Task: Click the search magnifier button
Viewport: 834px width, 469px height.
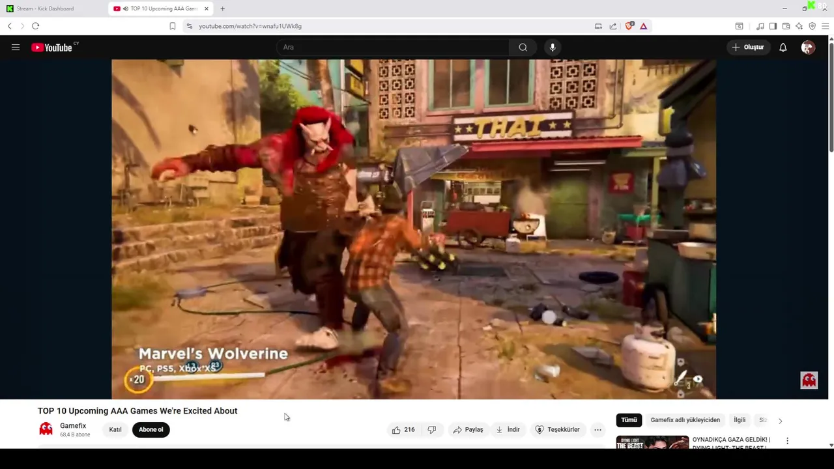Action: pyautogui.click(x=523, y=47)
